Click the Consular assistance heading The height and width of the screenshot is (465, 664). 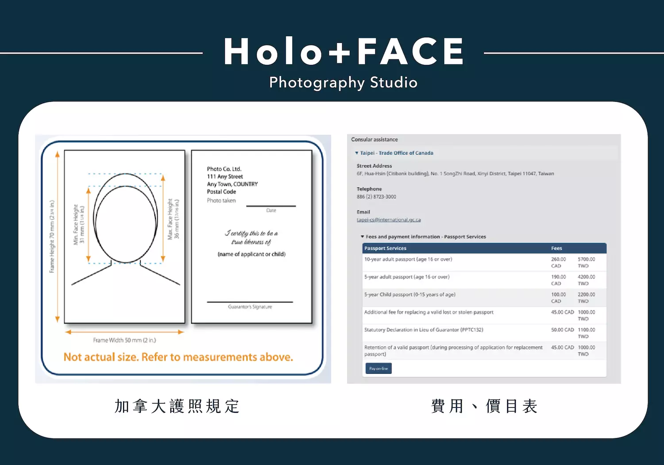coord(374,139)
